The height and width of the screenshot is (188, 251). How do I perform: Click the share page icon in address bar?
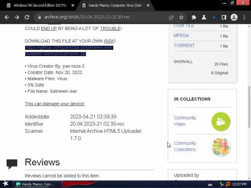click(x=171, y=17)
